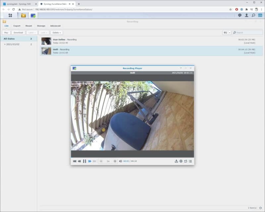Click the user account icon in top bar
The width and height of the screenshot is (265, 212).
click(x=246, y=15)
